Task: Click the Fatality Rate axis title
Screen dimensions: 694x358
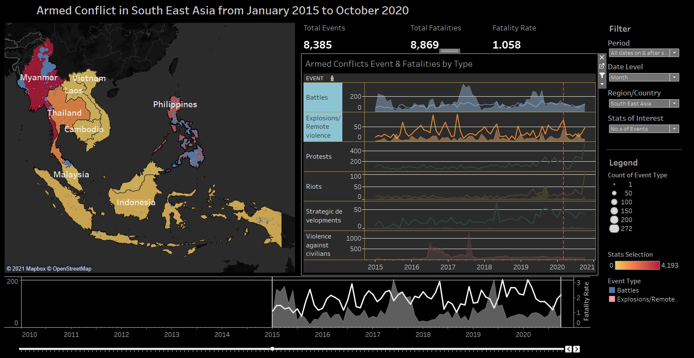Action: (x=586, y=301)
